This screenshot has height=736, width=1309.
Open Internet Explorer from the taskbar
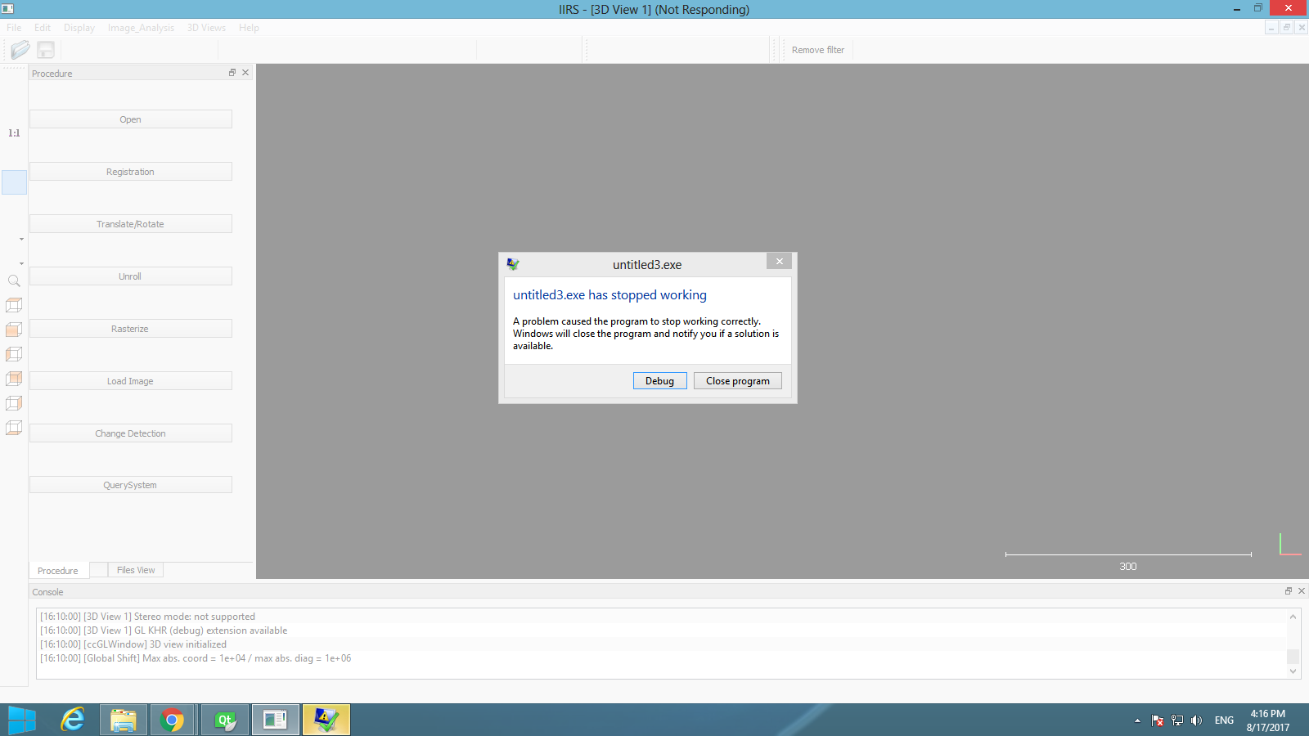(73, 720)
